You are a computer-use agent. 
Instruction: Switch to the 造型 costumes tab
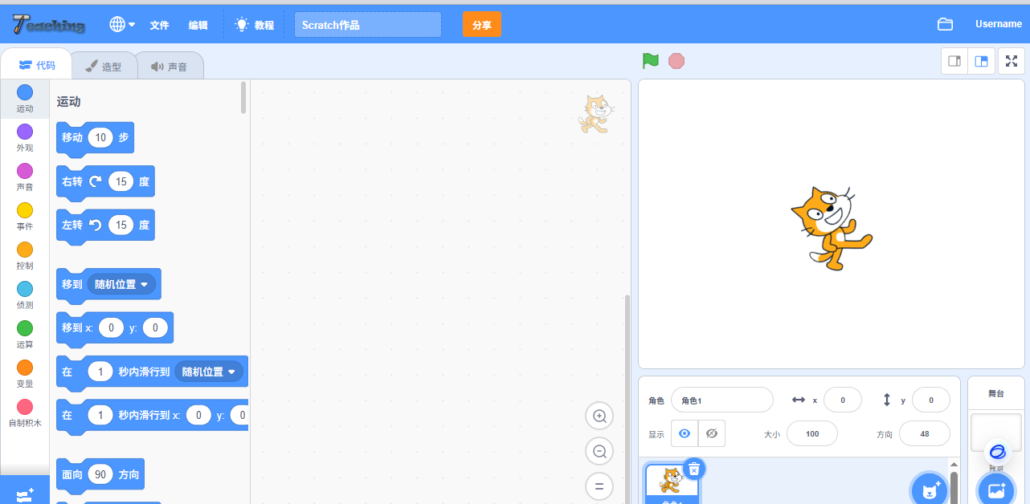click(x=104, y=66)
